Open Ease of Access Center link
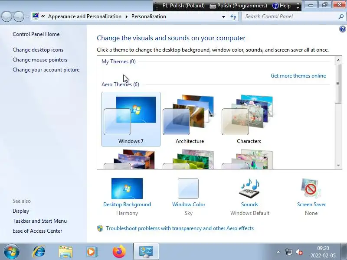Image resolution: width=347 pixels, height=260 pixels. click(x=37, y=231)
